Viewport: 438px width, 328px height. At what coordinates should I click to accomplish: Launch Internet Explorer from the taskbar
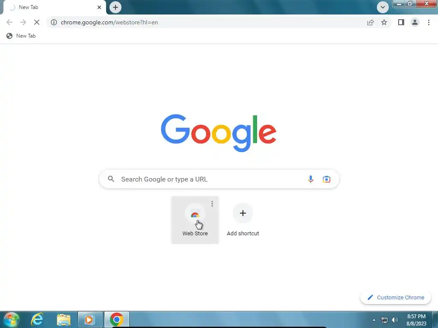coord(37,319)
